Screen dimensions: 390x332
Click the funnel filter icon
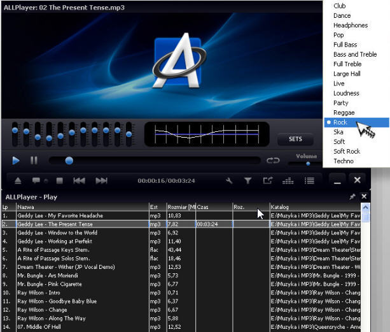coord(247,180)
